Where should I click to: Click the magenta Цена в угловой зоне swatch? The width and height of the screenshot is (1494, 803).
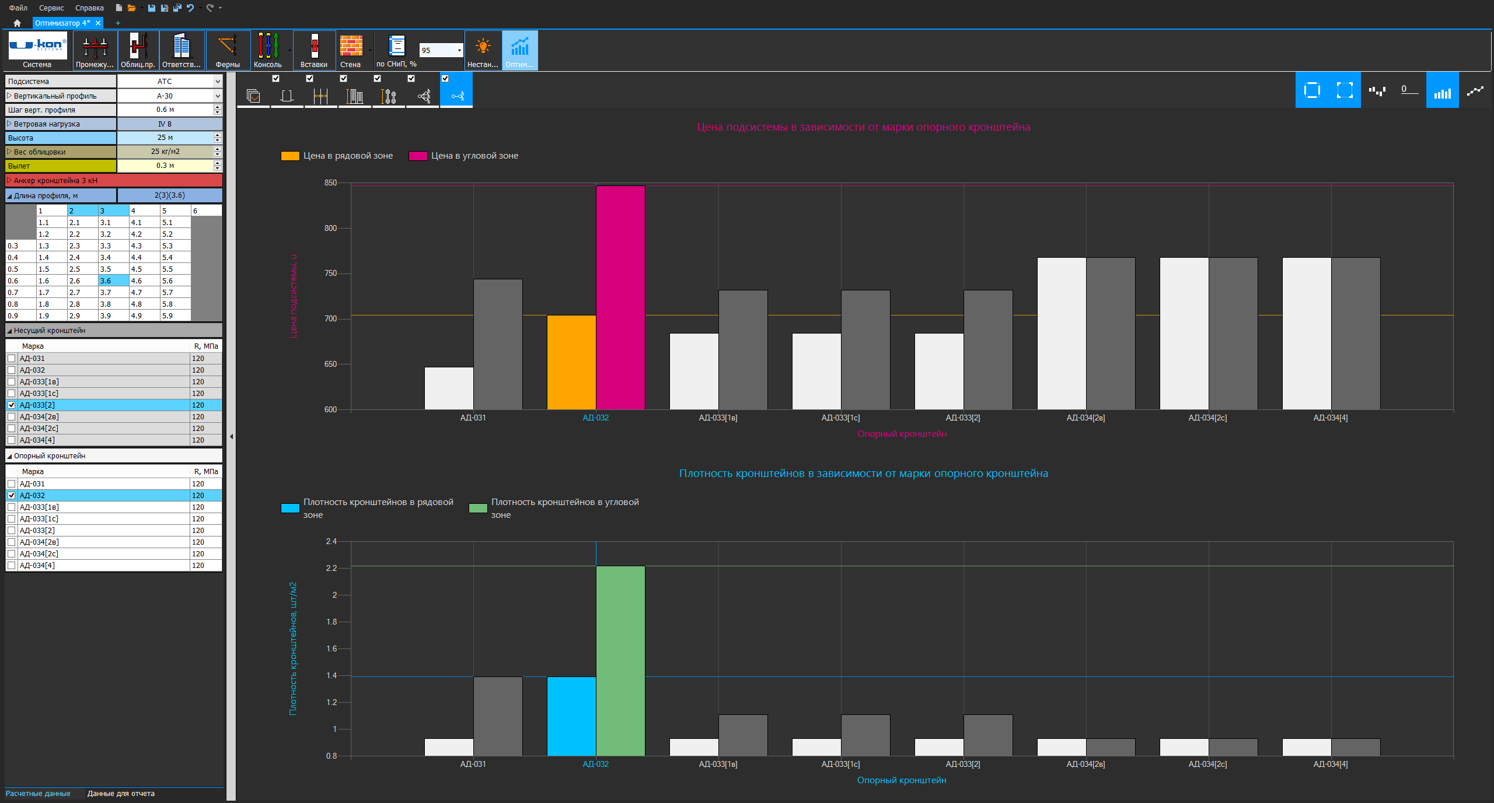point(418,156)
